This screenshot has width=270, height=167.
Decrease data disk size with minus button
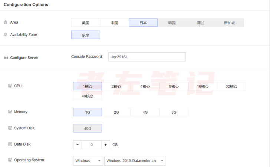pyautogui.click(x=78, y=144)
